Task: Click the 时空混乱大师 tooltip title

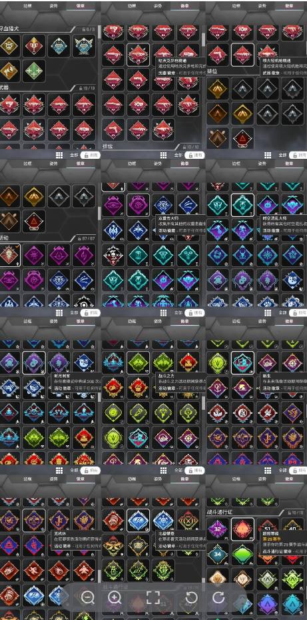Action: pos(274,218)
